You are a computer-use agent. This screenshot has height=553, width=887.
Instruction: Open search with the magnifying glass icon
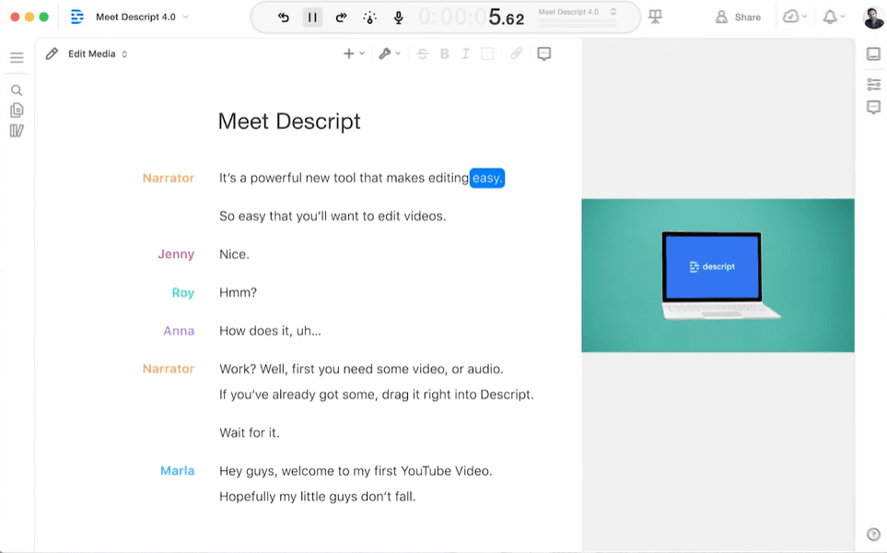point(17,90)
